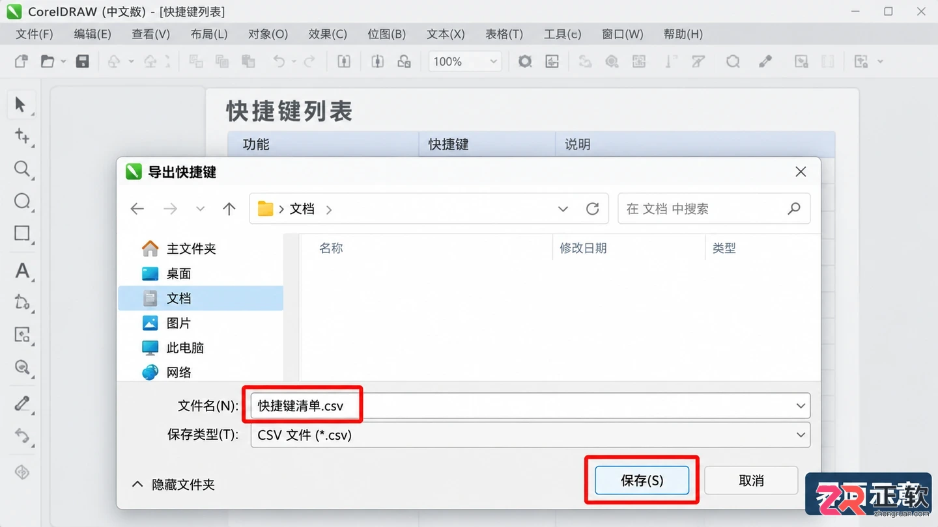The height and width of the screenshot is (527, 938).
Task: Expand the address bar path dropdown
Action: [x=563, y=209]
